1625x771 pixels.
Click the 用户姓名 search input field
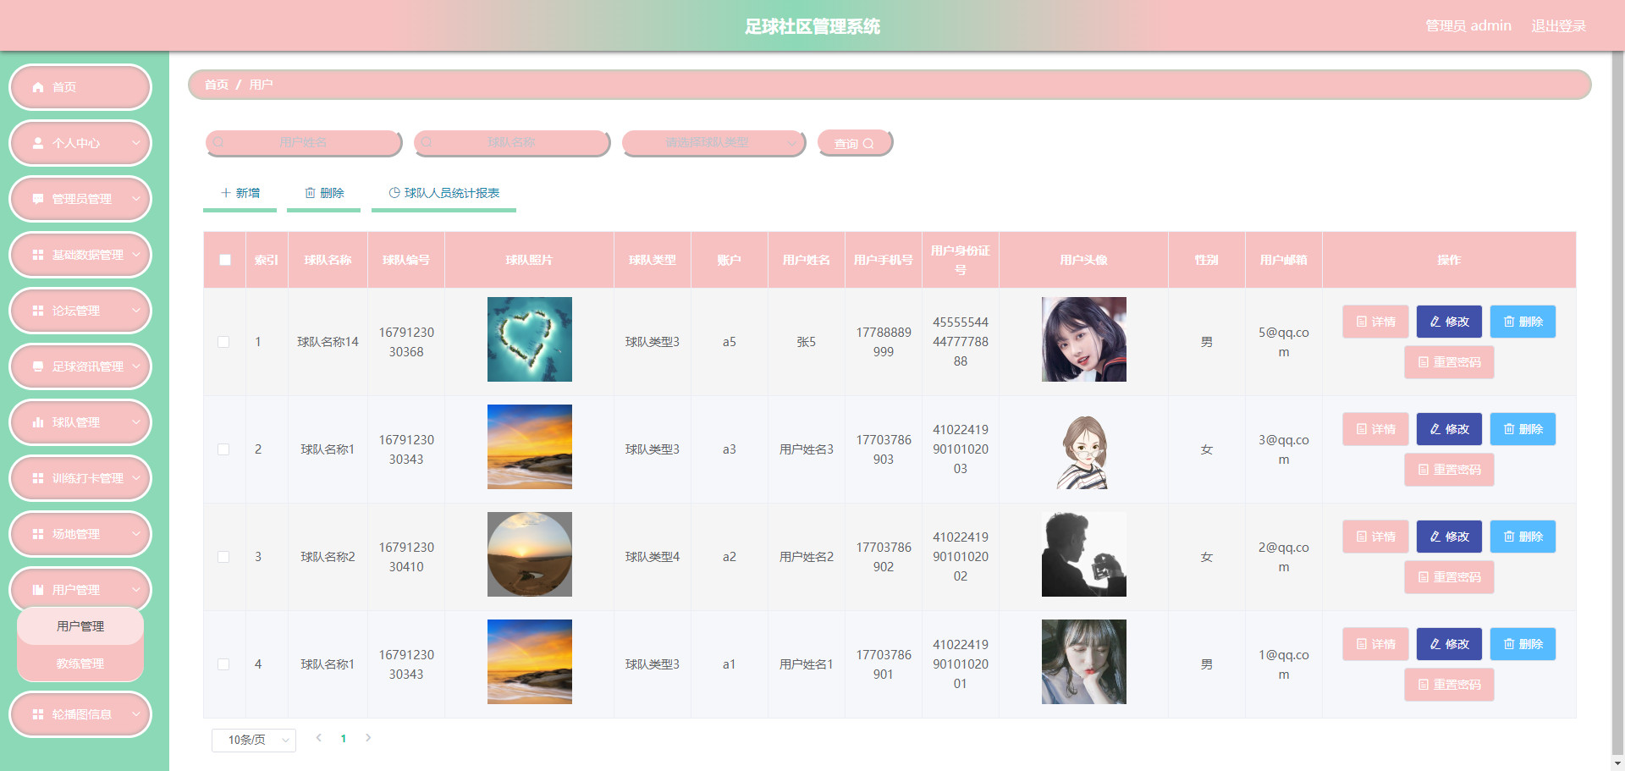tap(304, 143)
